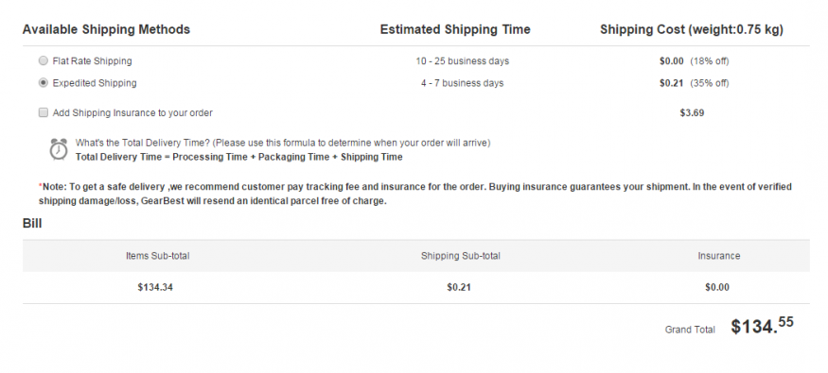Click the $3.69 insurance price
The height and width of the screenshot is (373, 828).
point(692,112)
